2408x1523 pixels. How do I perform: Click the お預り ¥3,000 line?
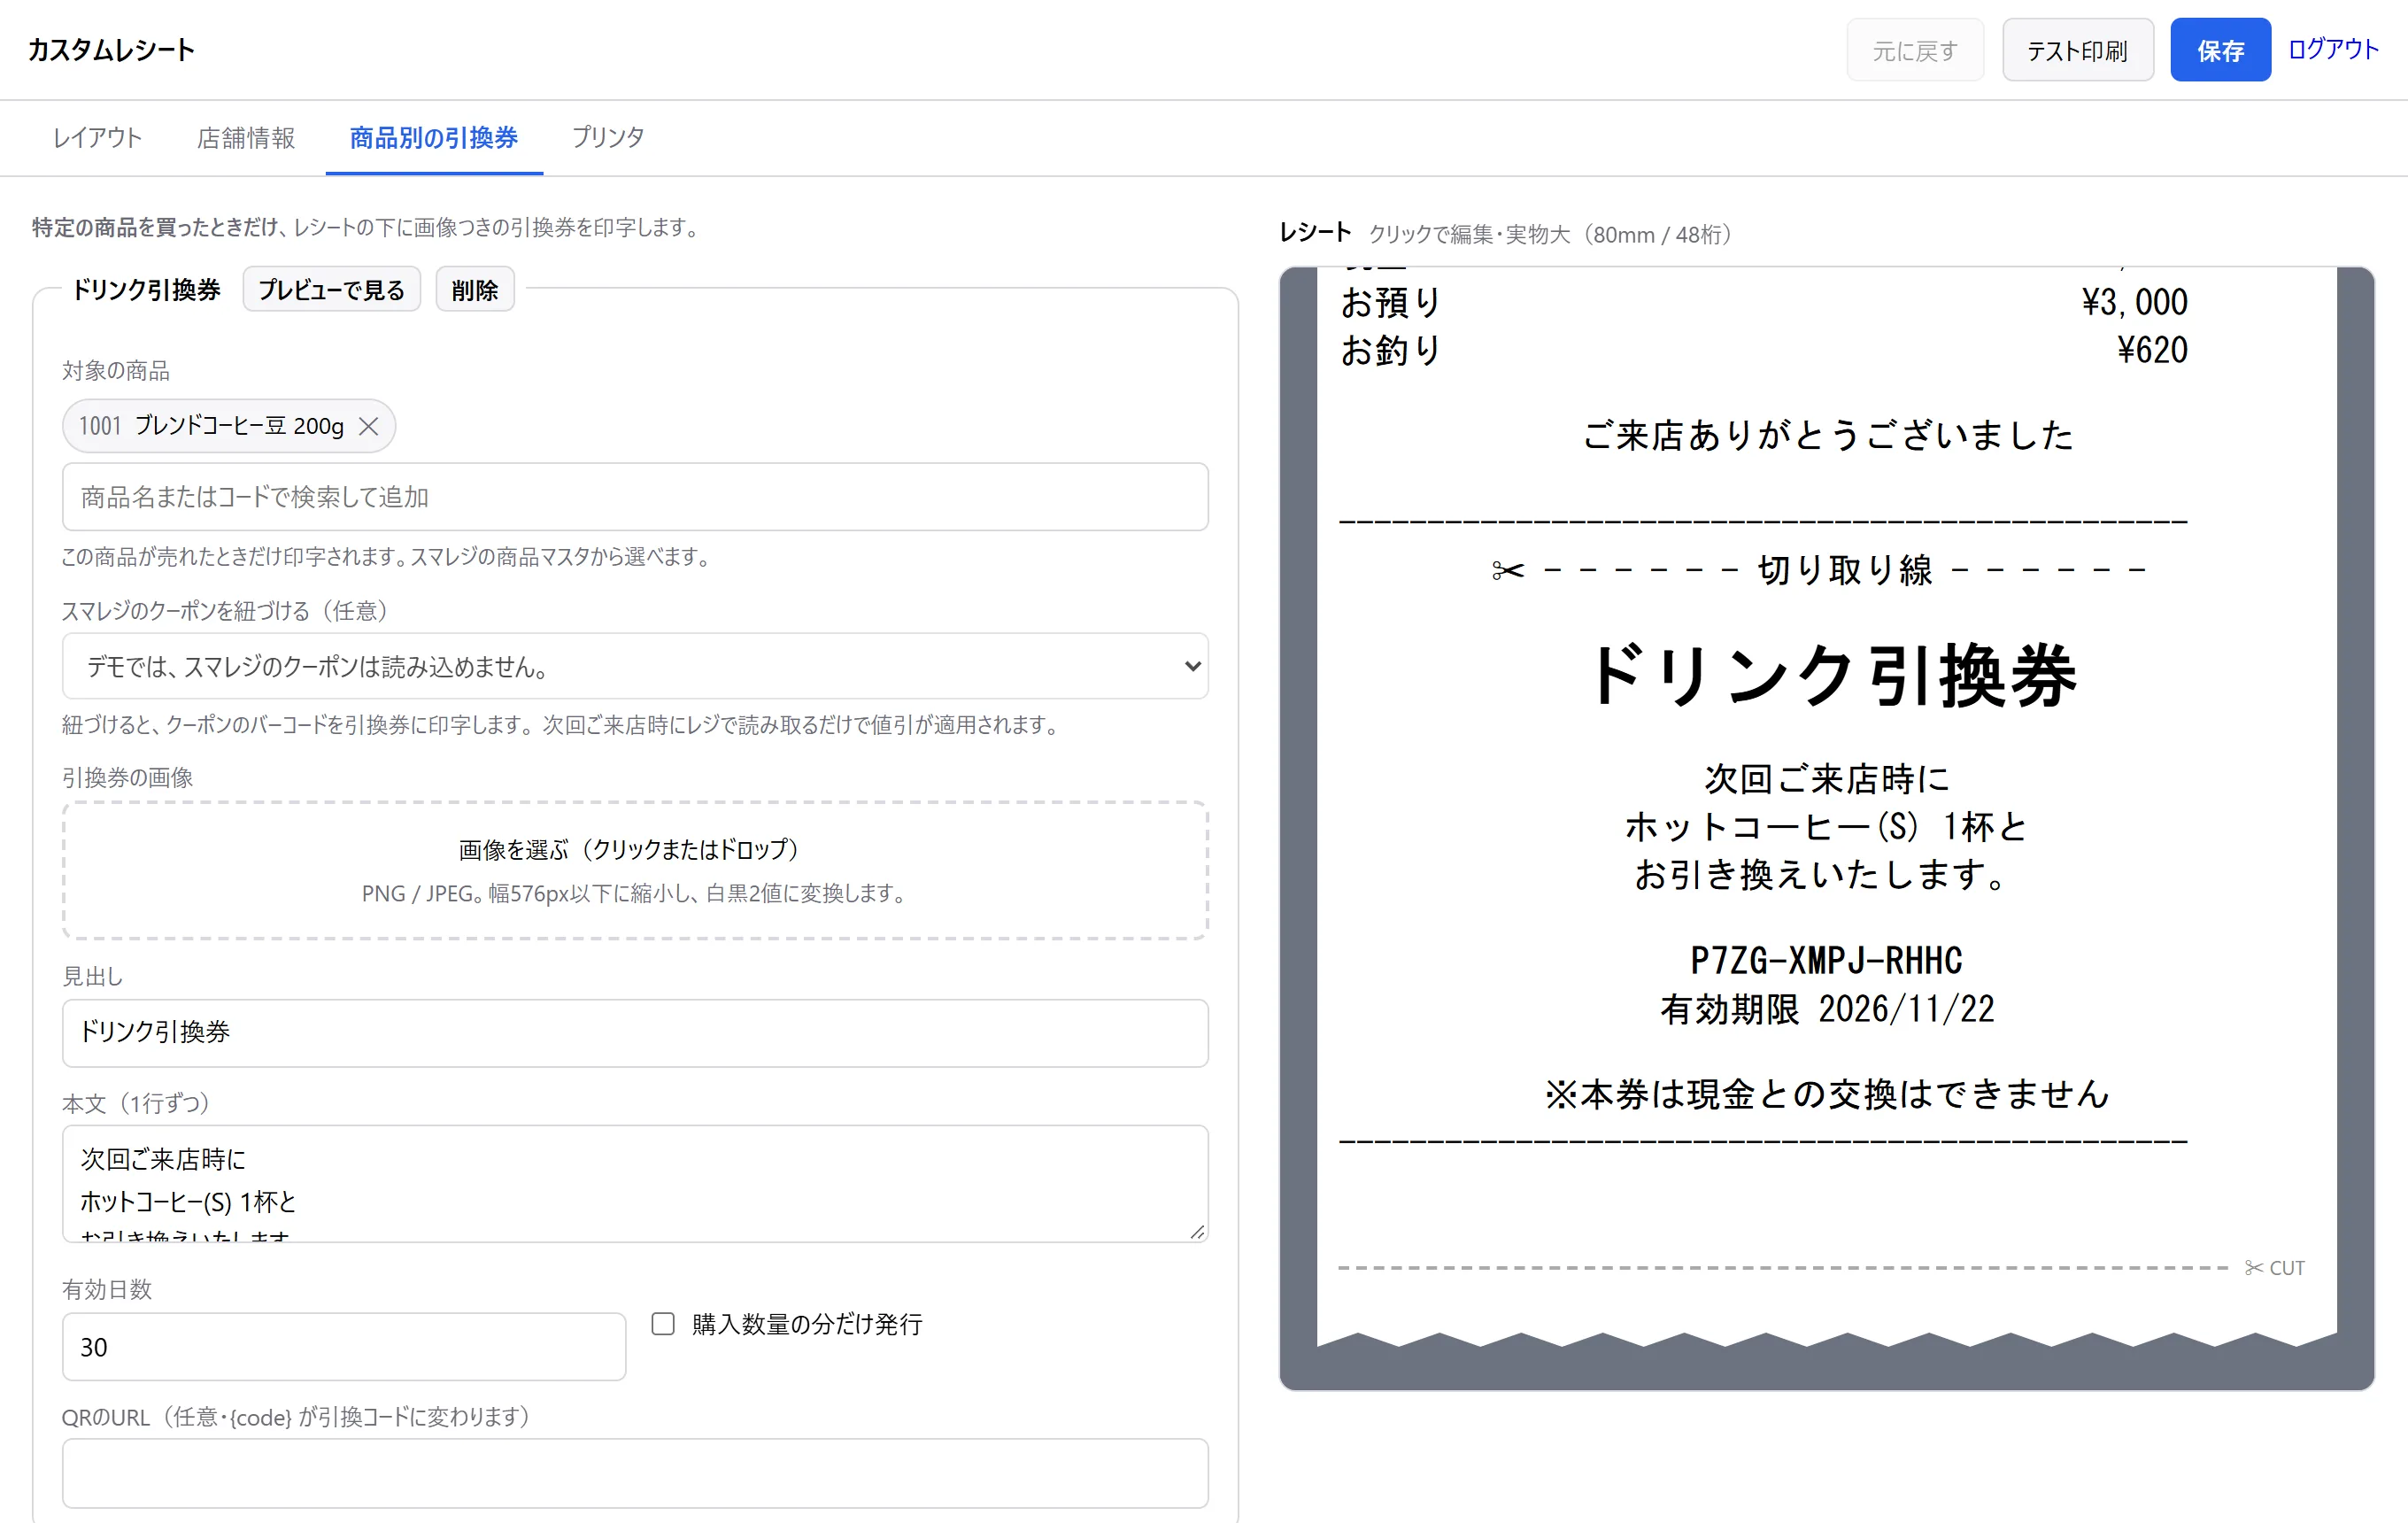click(x=1764, y=302)
